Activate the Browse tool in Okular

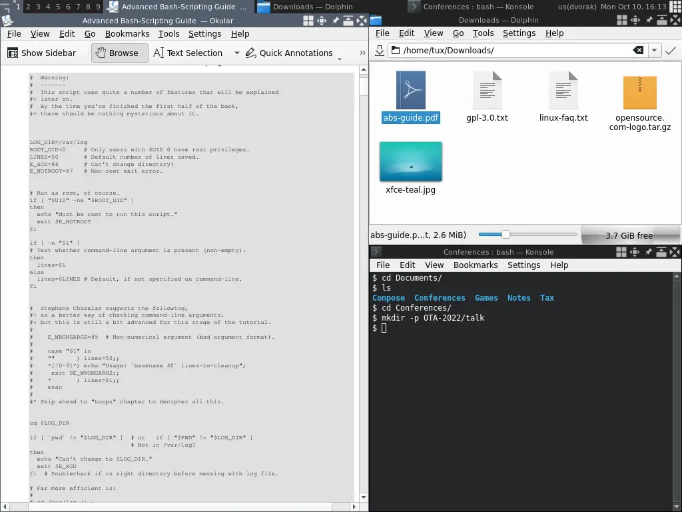click(117, 53)
